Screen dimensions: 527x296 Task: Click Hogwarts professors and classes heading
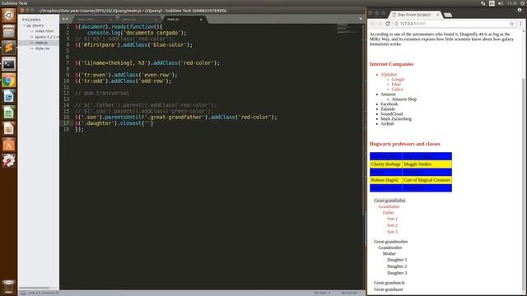click(404, 144)
